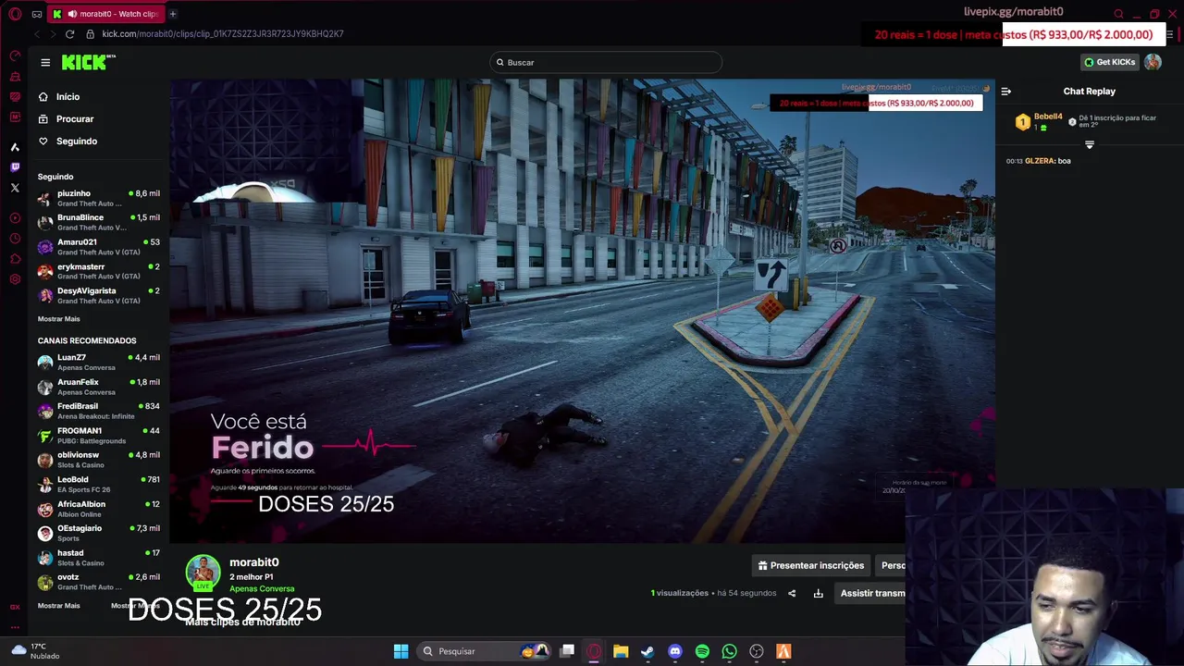
Task: Click the kick.com address bar URL
Action: tap(223, 34)
